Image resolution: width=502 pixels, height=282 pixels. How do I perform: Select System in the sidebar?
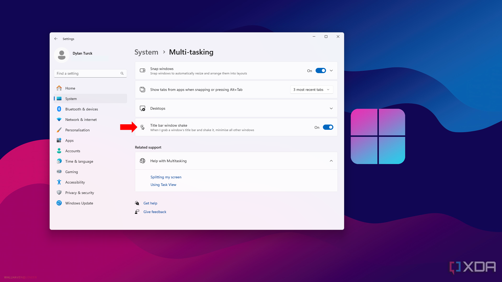point(71,98)
